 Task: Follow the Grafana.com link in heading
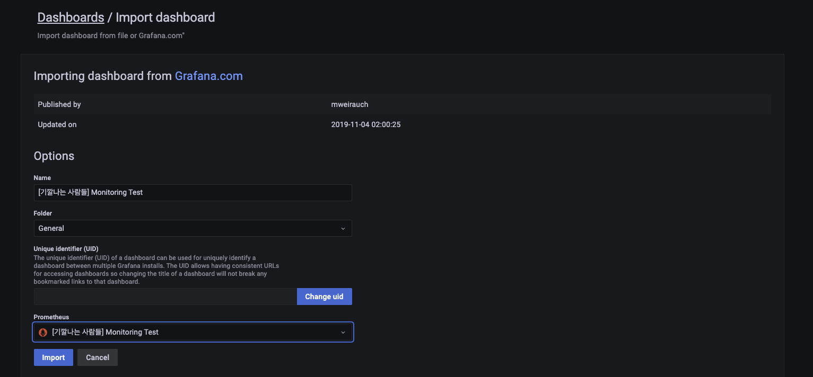pyautogui.click(x=209, y=76)
